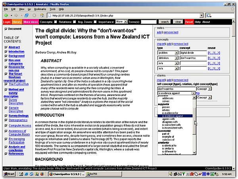This screenshot has height=179, width=238.
Task: Toggle the Background section checkbox
Action: pos(6,56)
